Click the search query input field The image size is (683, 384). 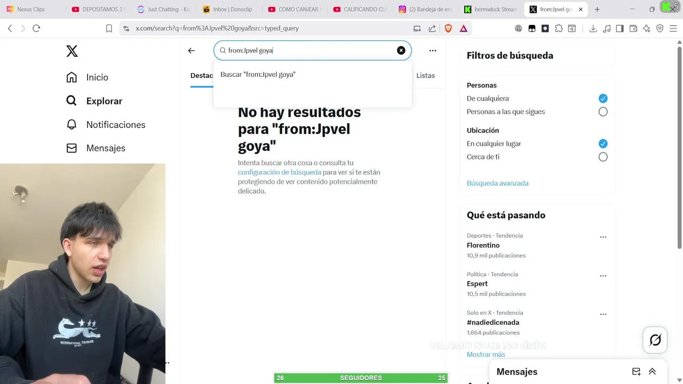click(312, 51)
